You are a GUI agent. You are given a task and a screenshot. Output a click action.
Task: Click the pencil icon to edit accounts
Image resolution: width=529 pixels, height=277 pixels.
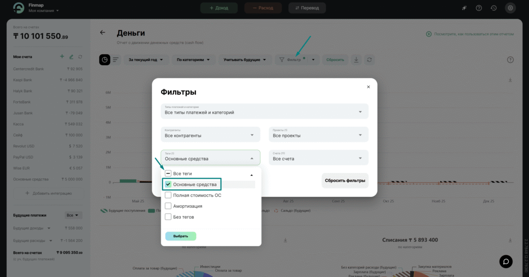(71, 56)
